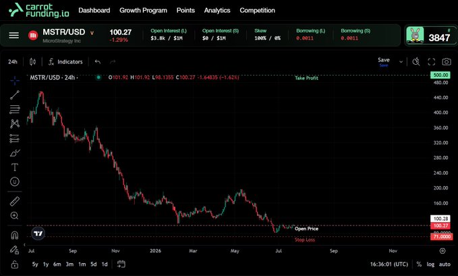
Task: Collapse the drawing toolbar arrow
Action: pos(24,245)
